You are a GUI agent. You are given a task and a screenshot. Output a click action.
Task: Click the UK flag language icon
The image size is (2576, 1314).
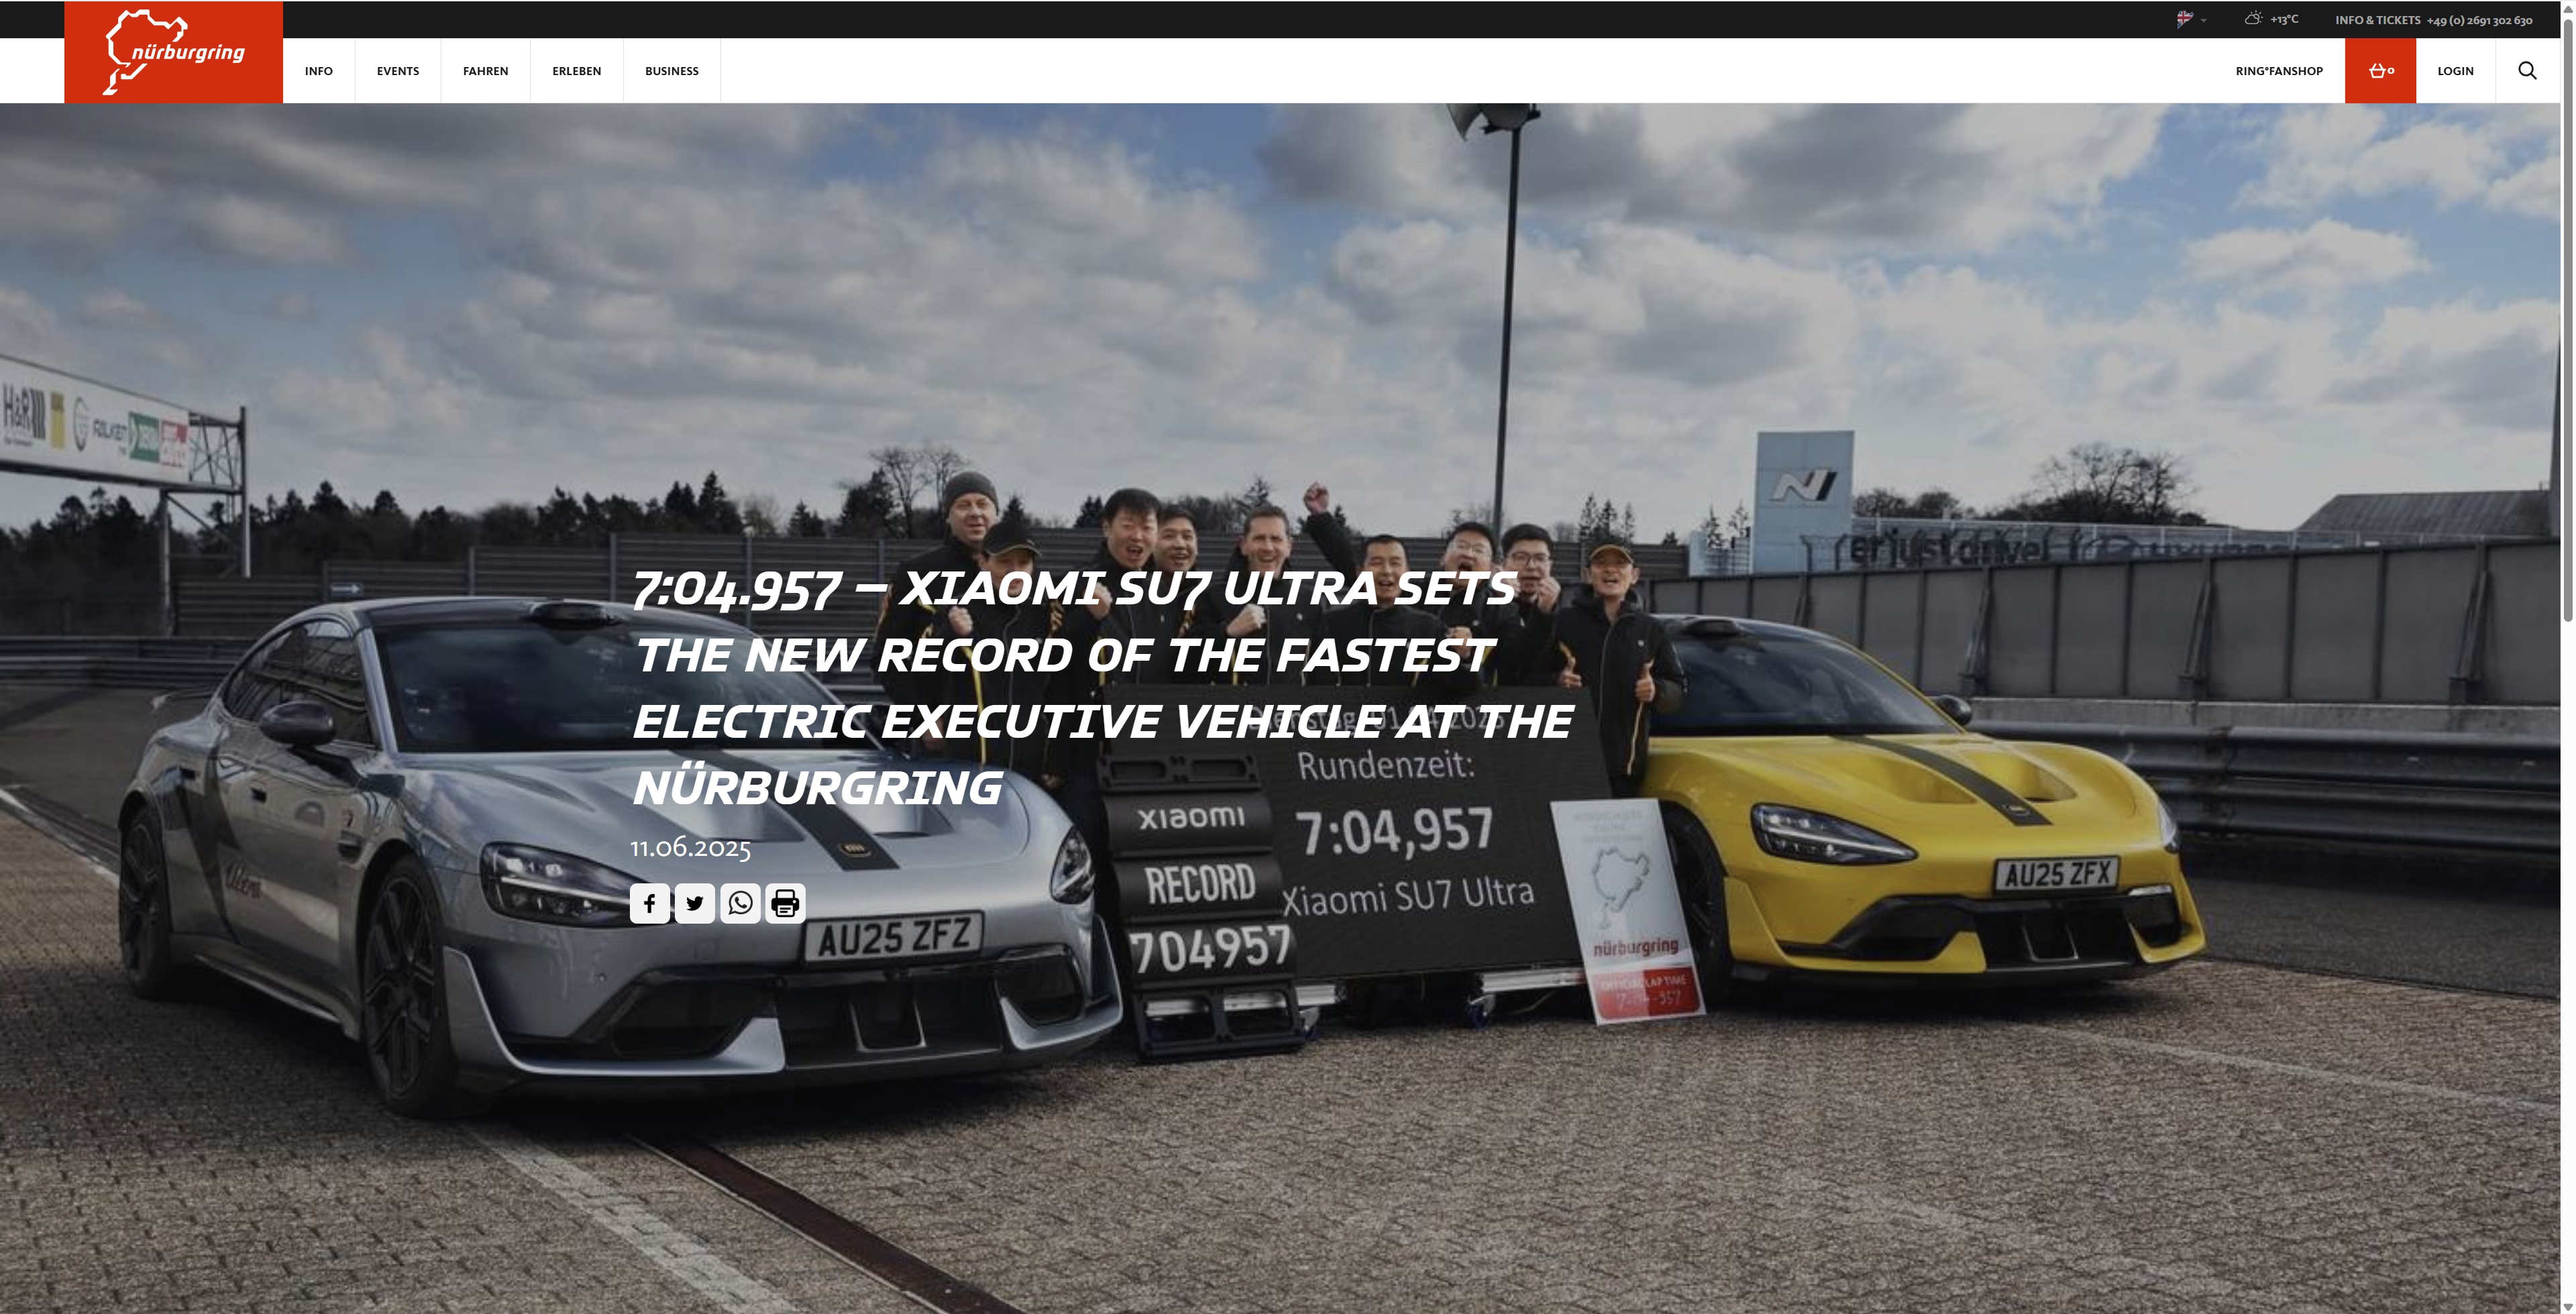[2185, 19]
